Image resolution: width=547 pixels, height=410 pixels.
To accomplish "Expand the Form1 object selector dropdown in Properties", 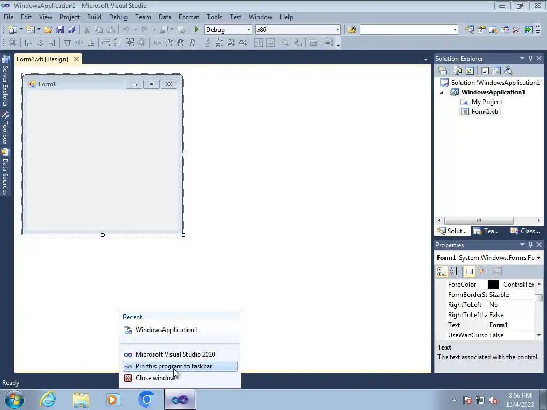I will point(538,258).
